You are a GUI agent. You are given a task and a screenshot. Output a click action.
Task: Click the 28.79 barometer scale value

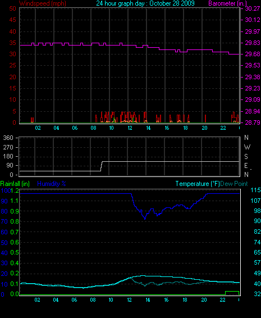tap(252, 122)
